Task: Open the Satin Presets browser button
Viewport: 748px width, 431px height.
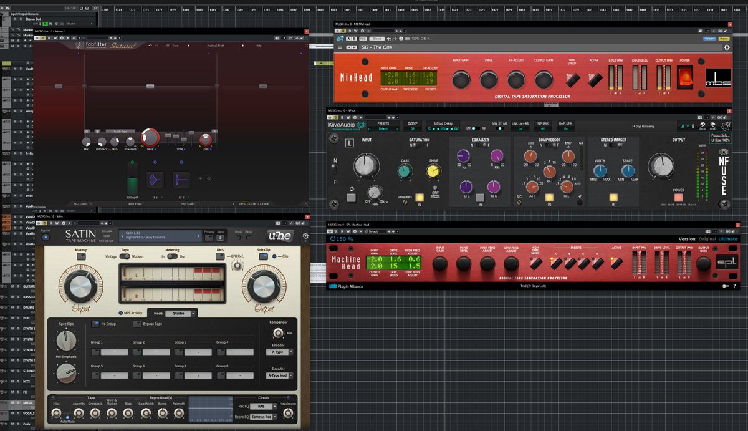Action: (x=209, y=237)
